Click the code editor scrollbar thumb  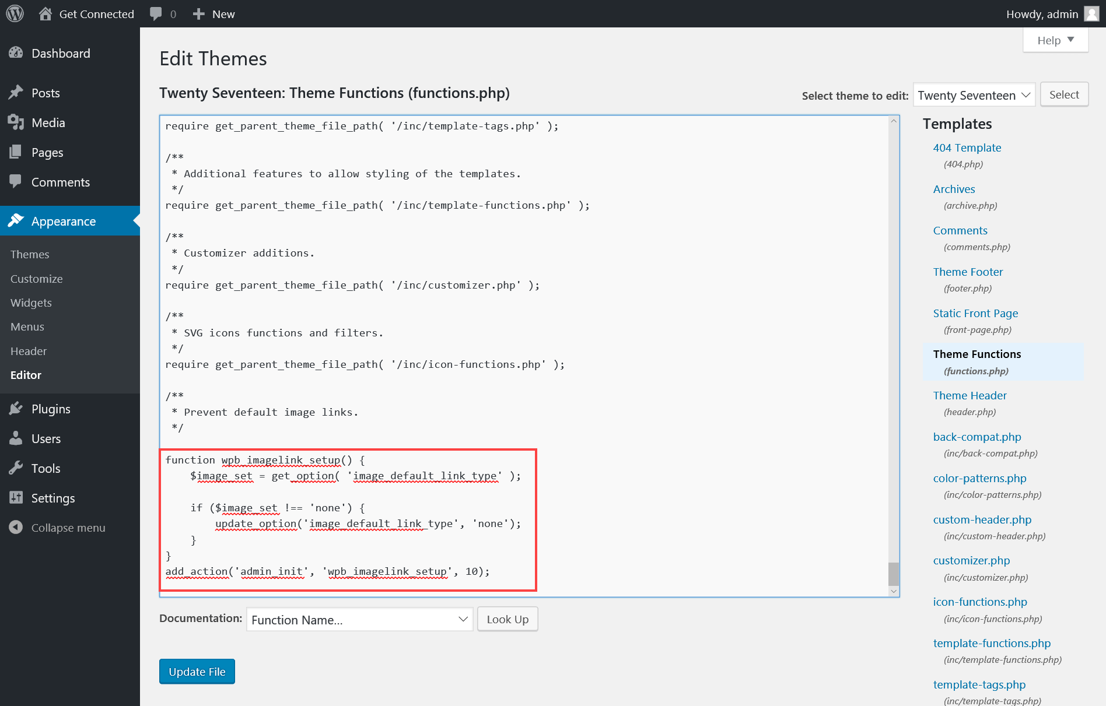click(893, 574)
